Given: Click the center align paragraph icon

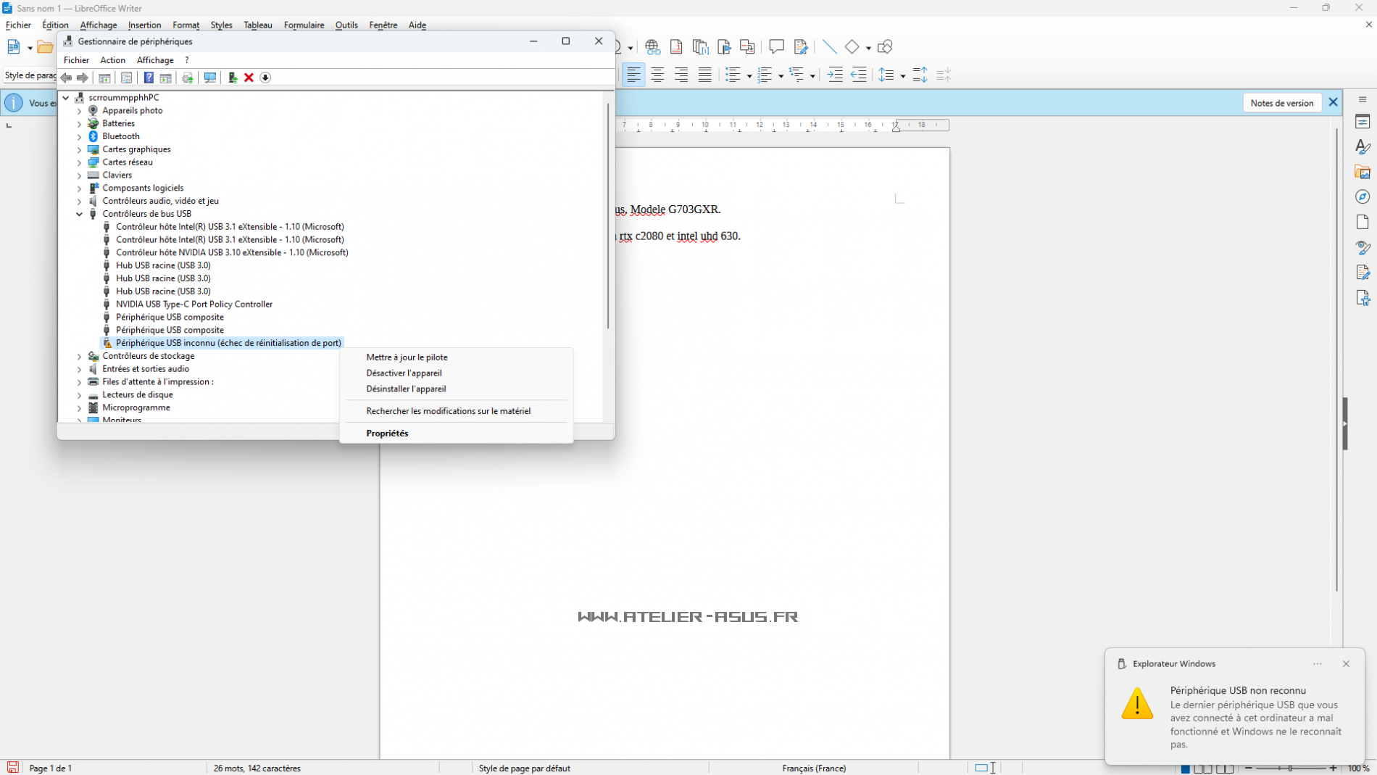Looking at the screenshot, I should (657, 75).
